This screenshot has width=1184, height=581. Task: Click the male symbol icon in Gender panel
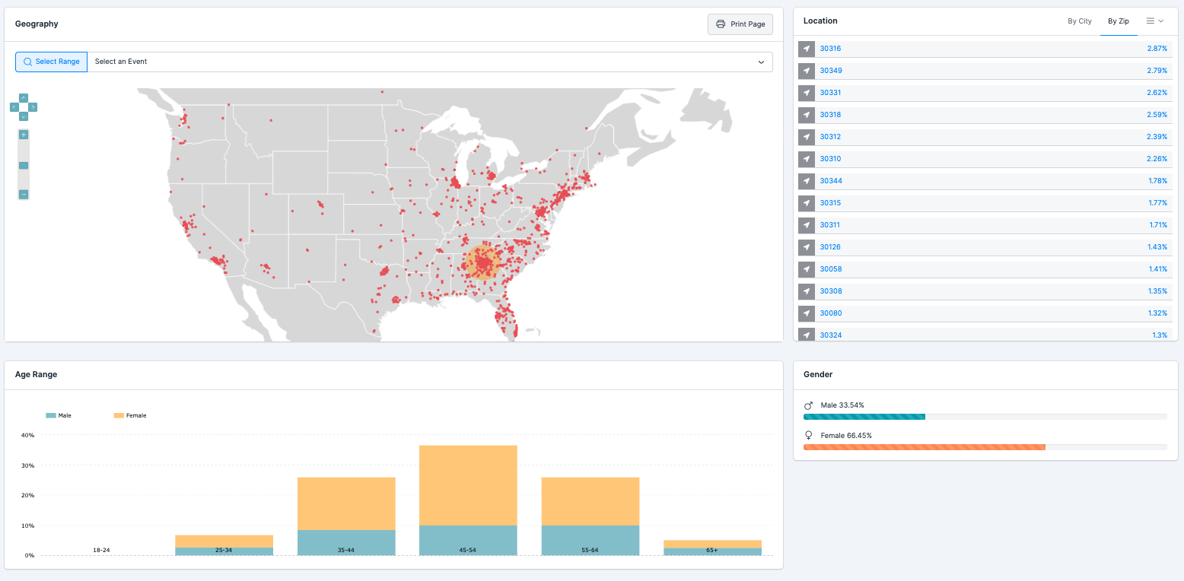point(807,405)
